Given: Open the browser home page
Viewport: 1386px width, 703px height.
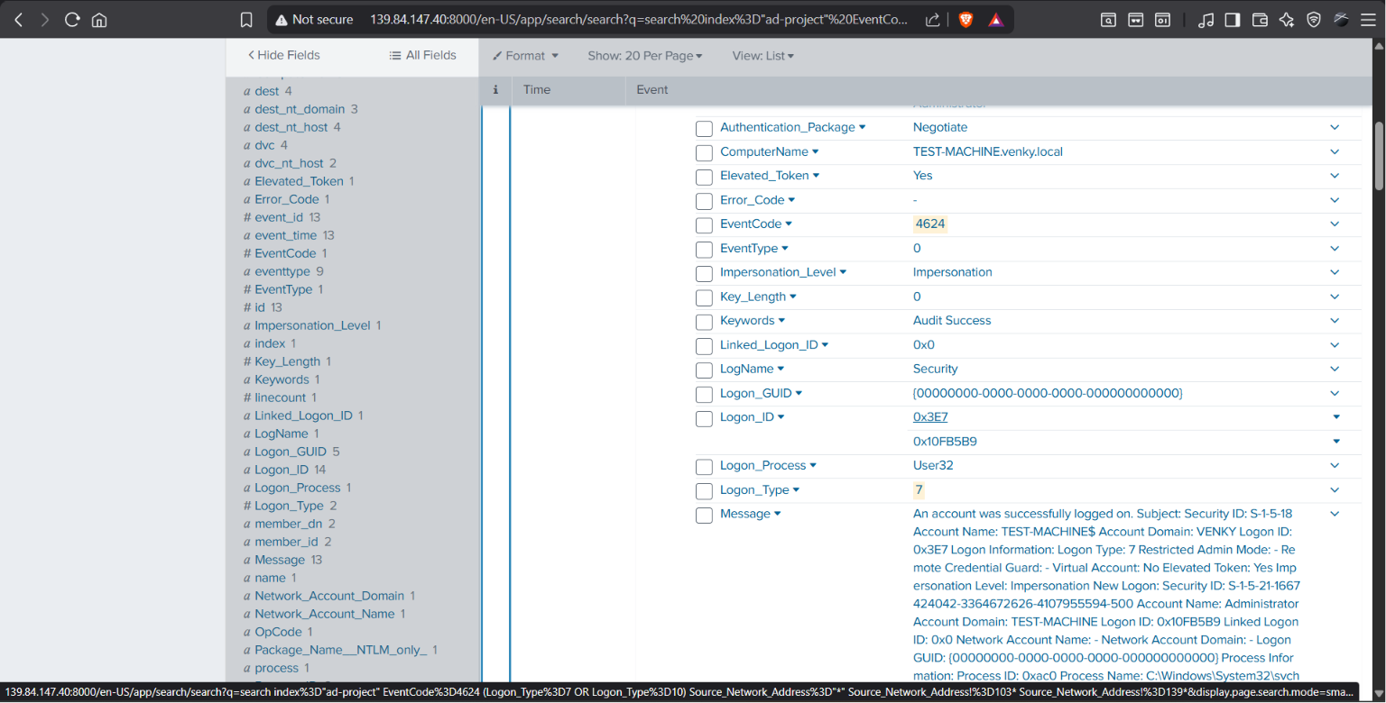Looking at the screenshot, I should click(99, 20).
